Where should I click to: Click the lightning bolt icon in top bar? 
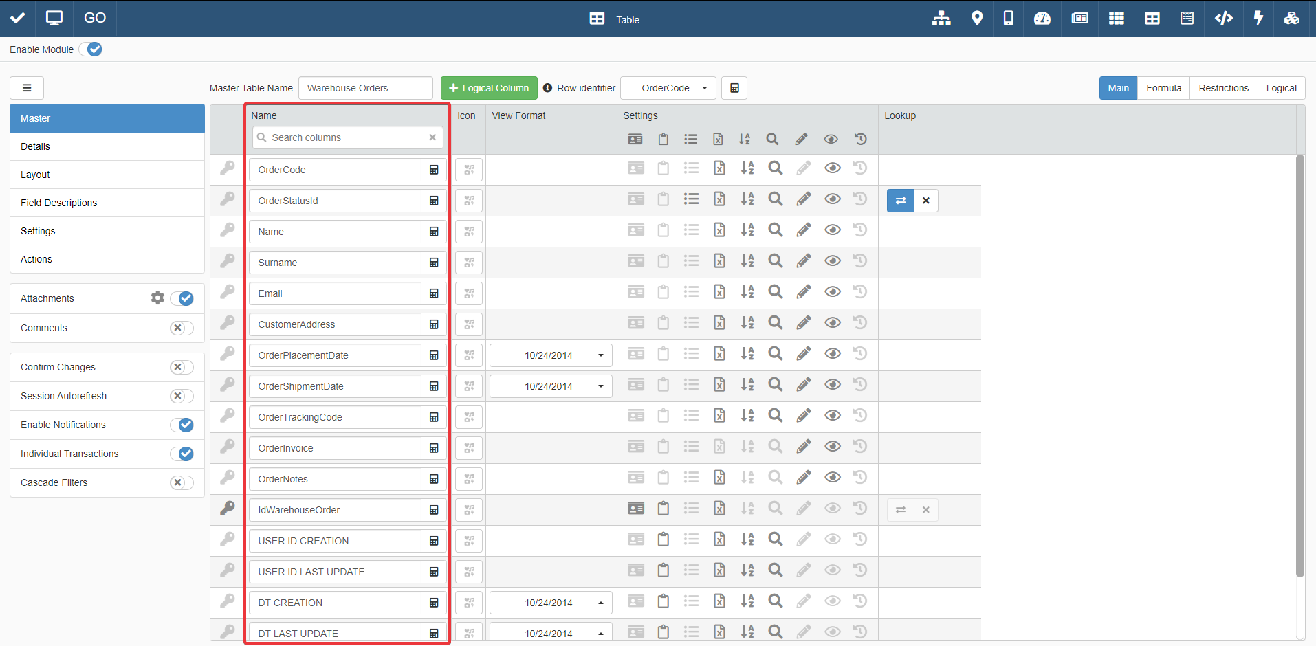tap(1258, 19)
